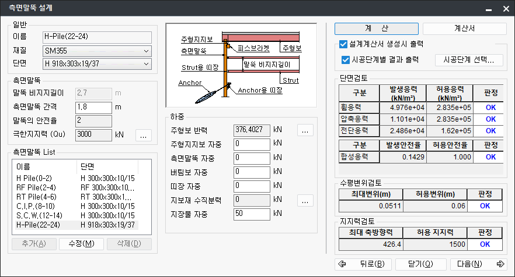Viewport: 515px width, 277px height.
Task: Click the 닫기(O) close button
Action: tap(421, 264)
